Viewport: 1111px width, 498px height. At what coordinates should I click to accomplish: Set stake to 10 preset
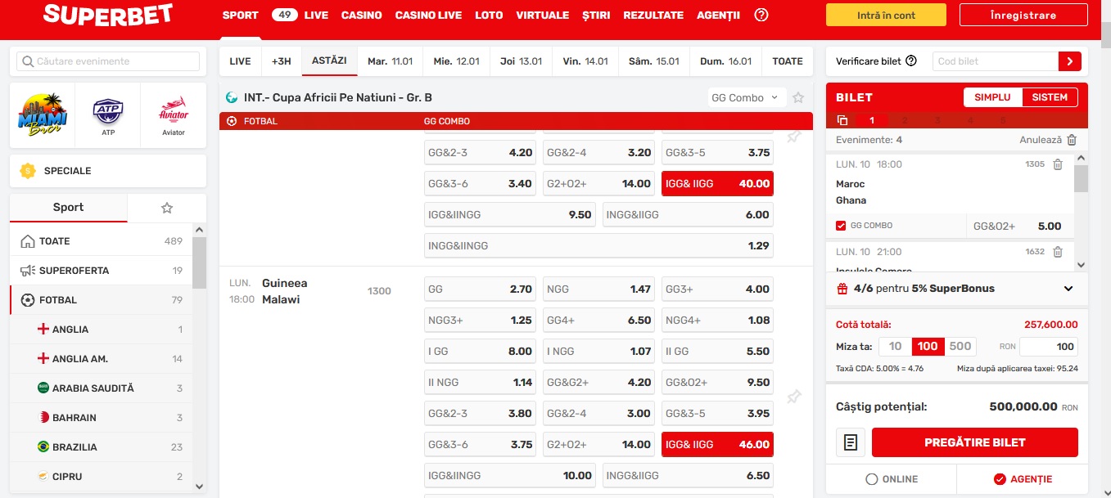(896, 347)
